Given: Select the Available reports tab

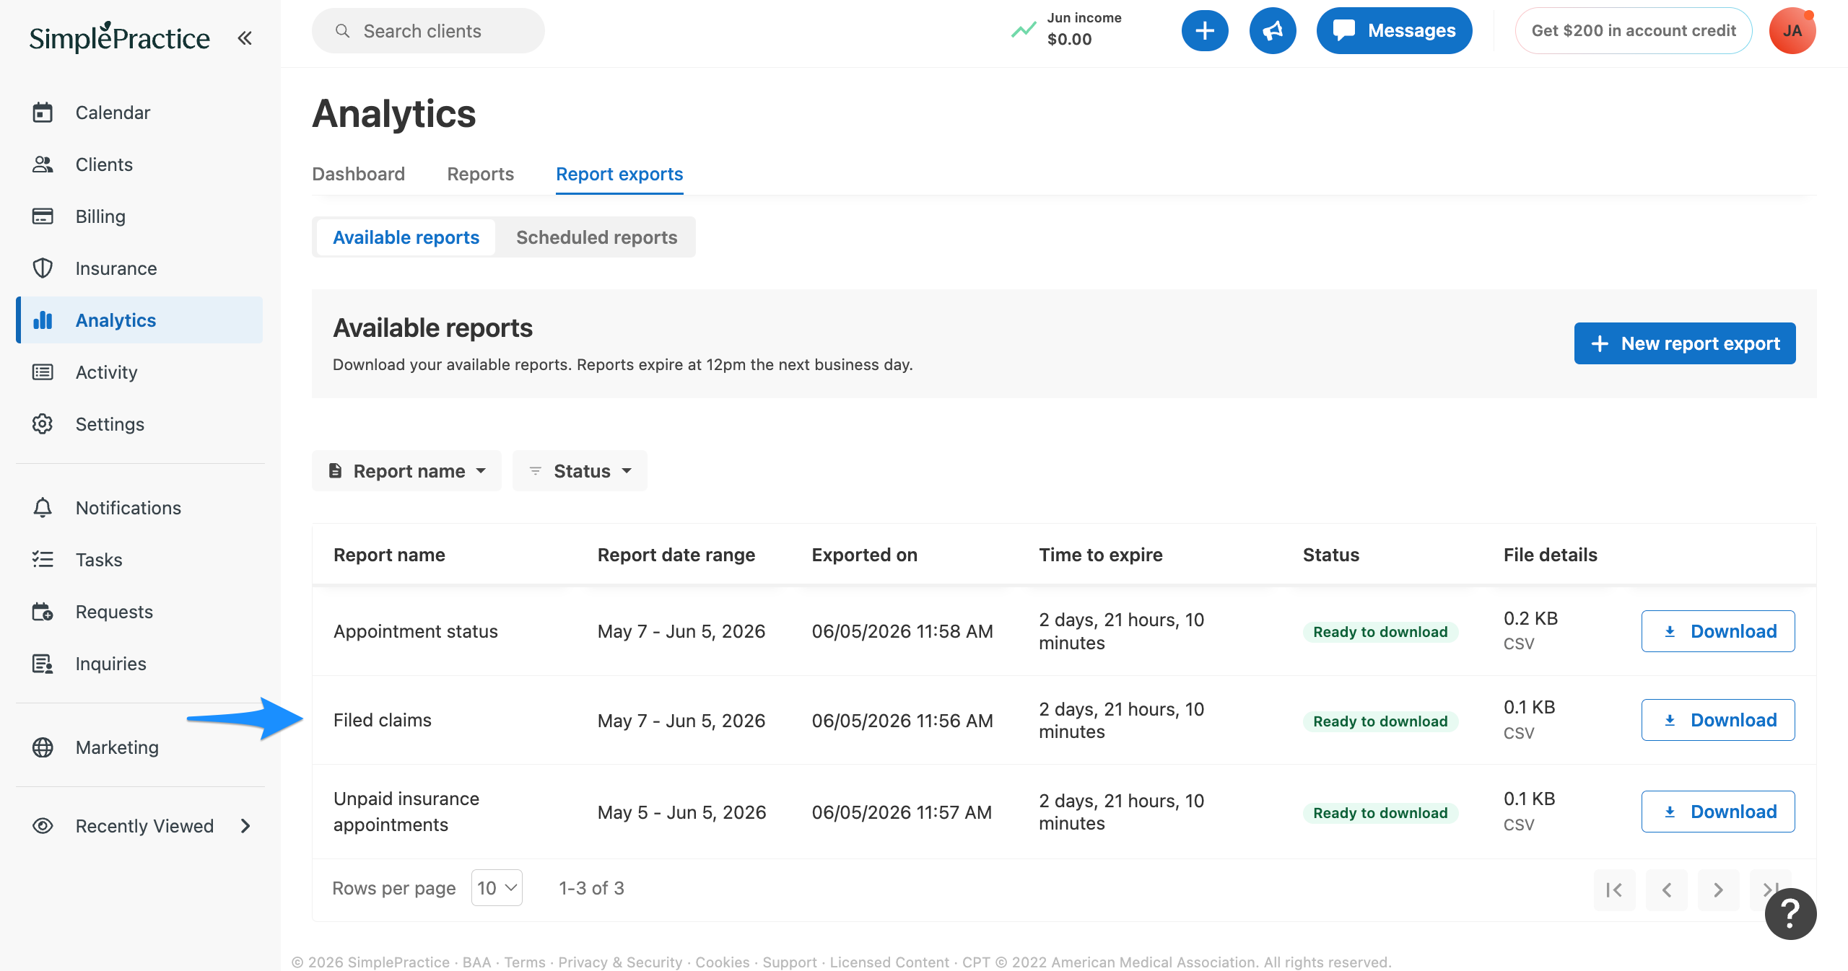Looking at the screenshot, I should pos(406,237).
